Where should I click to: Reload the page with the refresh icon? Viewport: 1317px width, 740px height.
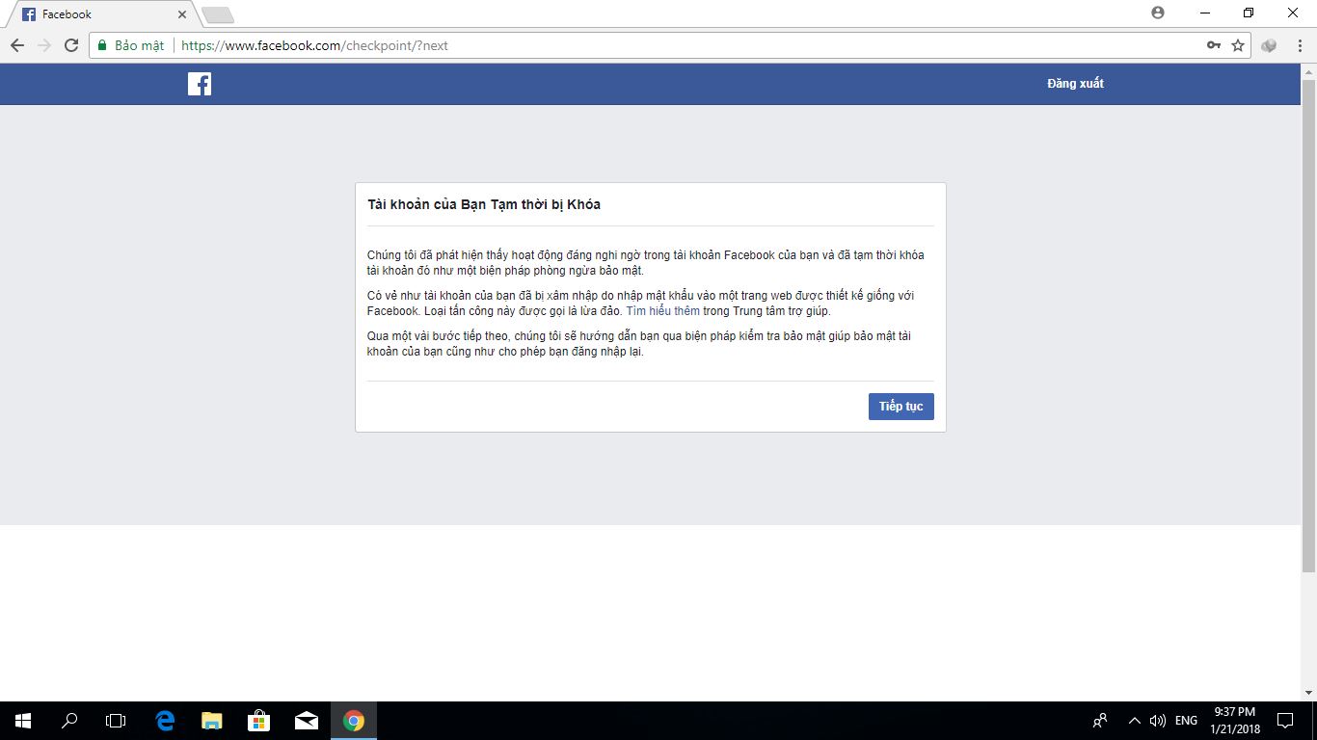(71, 45)
